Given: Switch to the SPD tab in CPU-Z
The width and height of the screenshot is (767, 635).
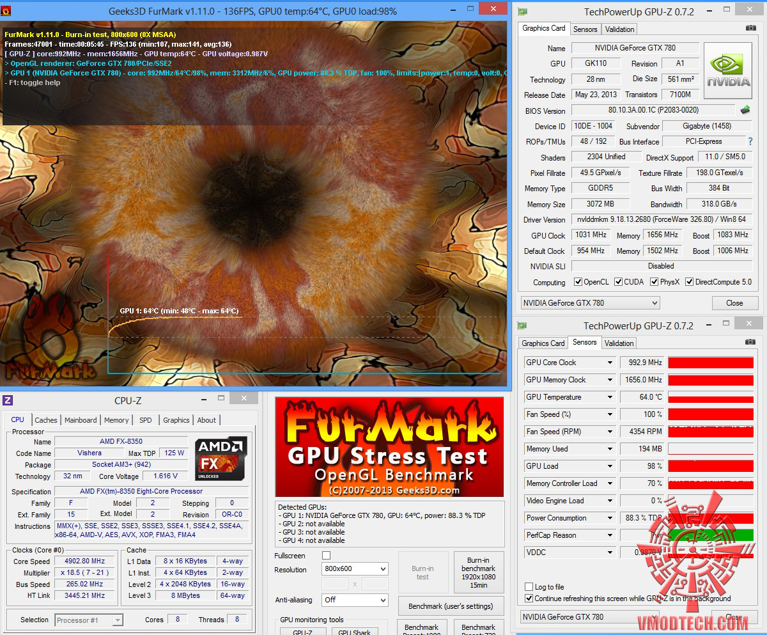Looking at the screenshot, I should 146,420.
